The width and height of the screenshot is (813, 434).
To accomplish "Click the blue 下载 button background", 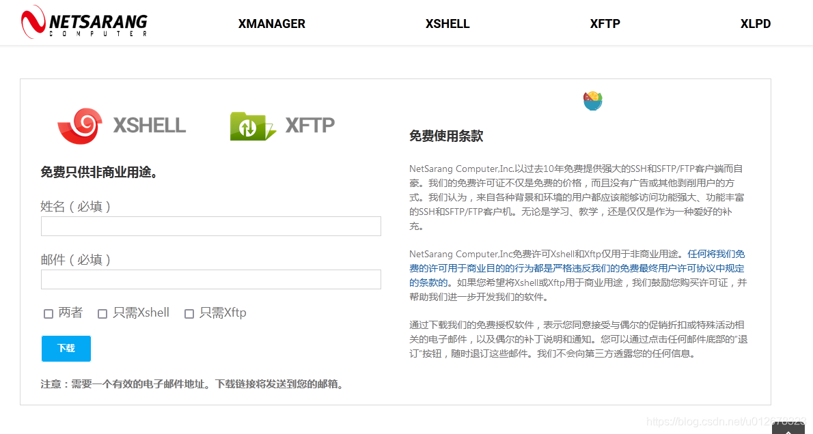I will (66, 348).
